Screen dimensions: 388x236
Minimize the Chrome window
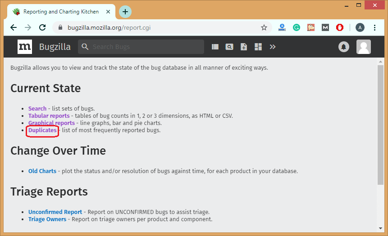[347, 5]
